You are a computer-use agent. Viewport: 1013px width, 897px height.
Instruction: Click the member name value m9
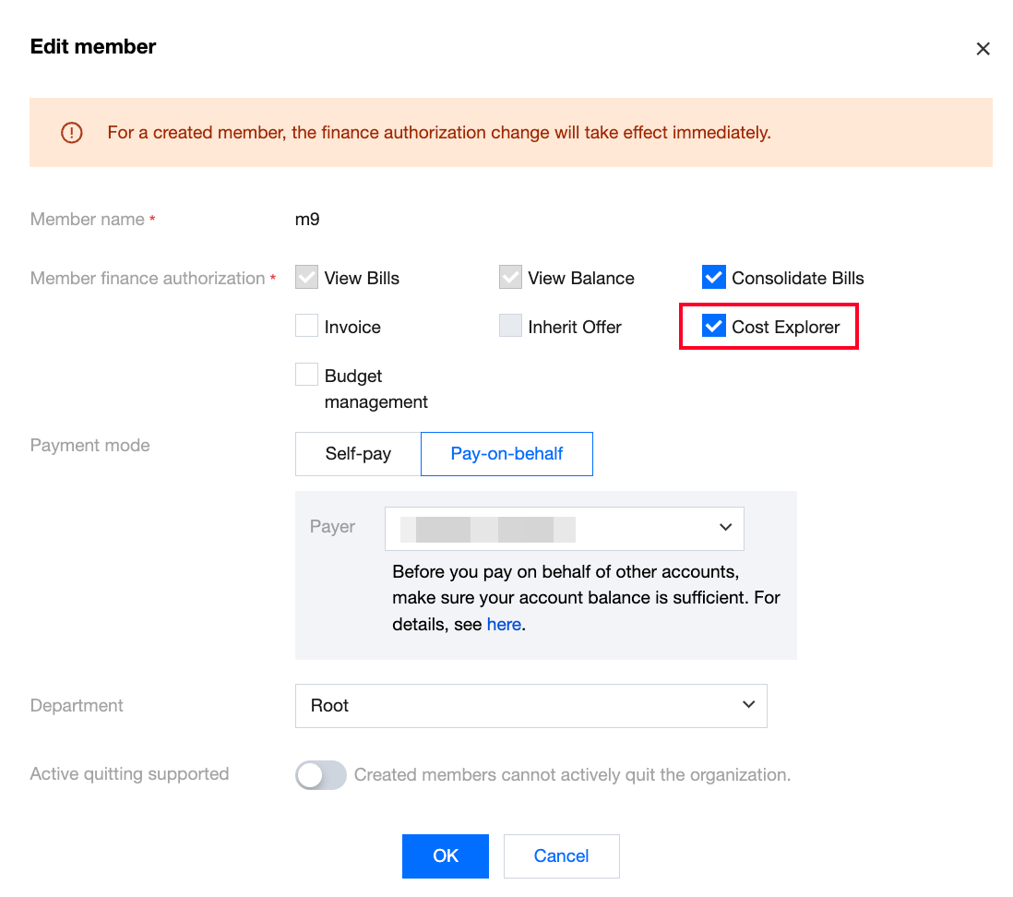click(x=307, y=220)
